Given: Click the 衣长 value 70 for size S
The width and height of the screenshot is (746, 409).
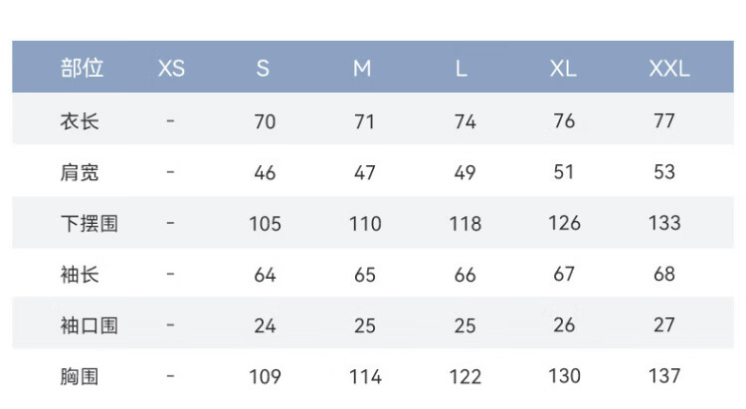Looking at the screenshot, I should [265, 122].
